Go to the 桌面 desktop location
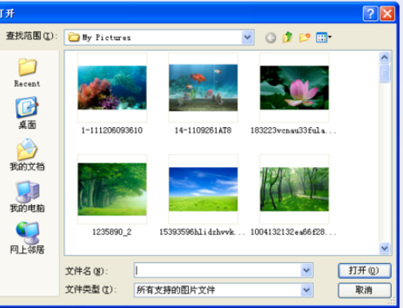Image resolution: width=403 pixels, height=308 pixels. (x=27, y=113)
